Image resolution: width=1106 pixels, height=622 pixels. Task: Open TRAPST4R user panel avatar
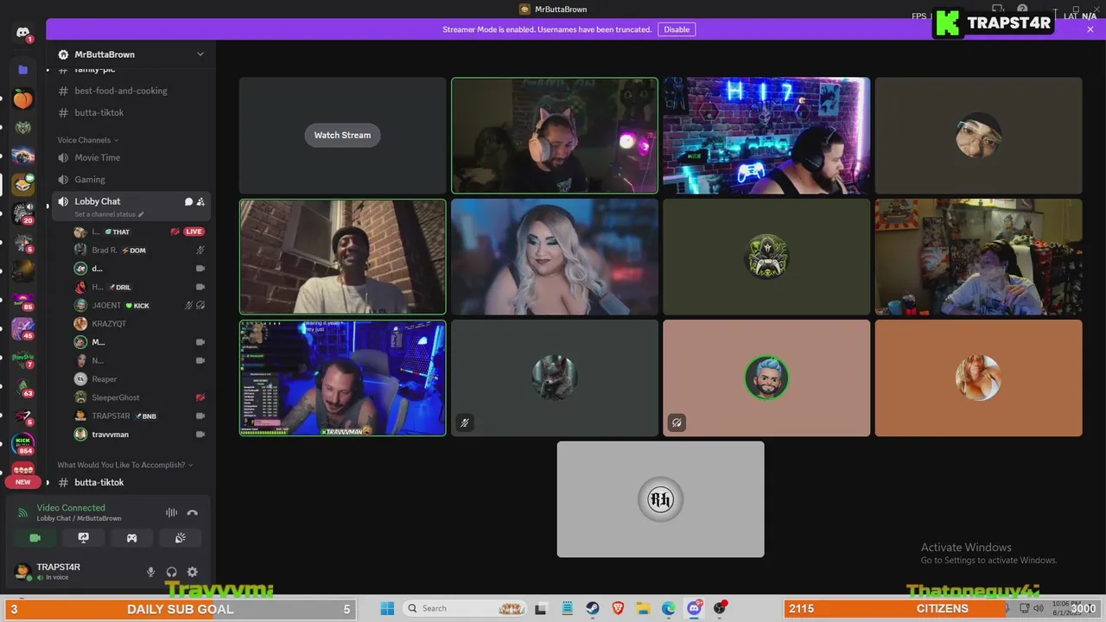tap(22, 572)
